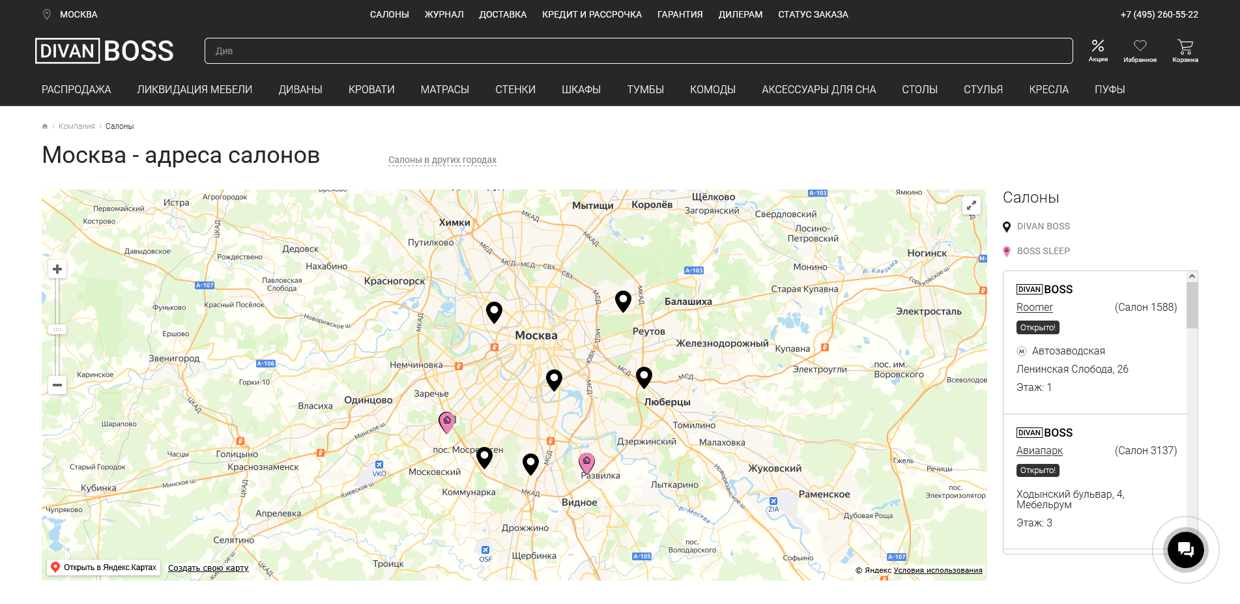This screenshot has width=1240, height=604.
Task: Zoom out on the map
Action: [x=57, y=385]
